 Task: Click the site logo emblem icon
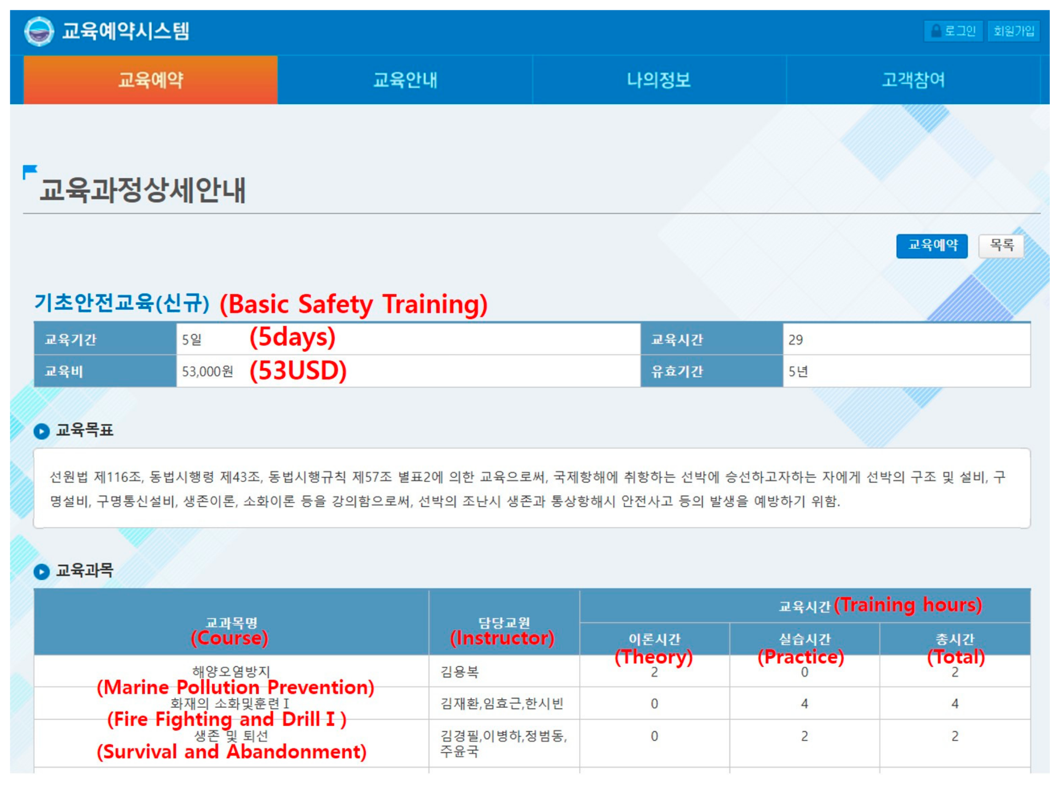click(x=39, y=31)
